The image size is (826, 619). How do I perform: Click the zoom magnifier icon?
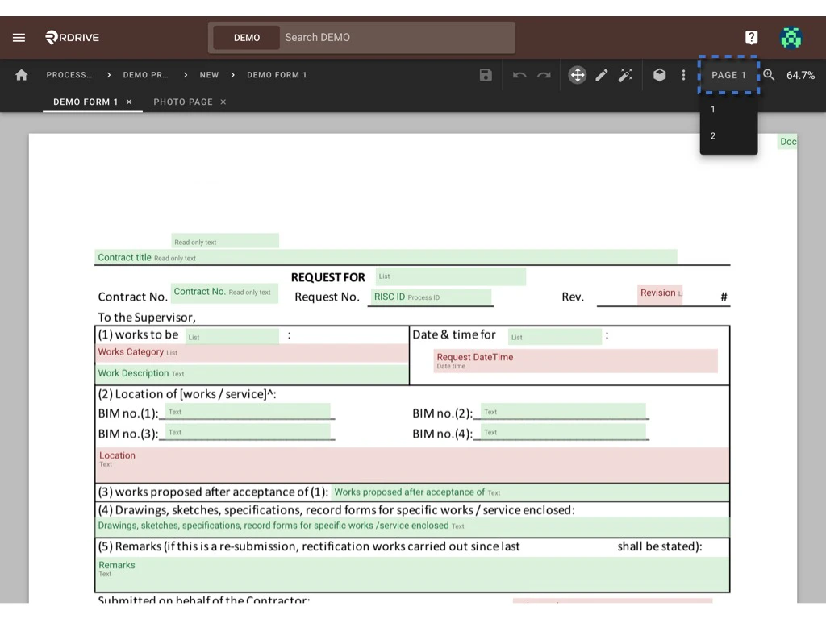point(769,75)
